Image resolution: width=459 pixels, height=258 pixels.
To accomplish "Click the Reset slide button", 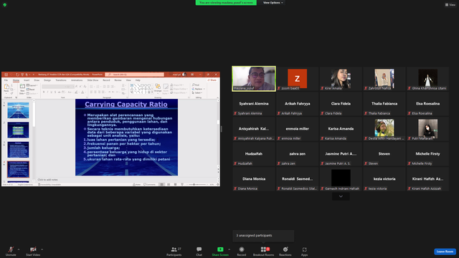I will click(x=31, y=89).
